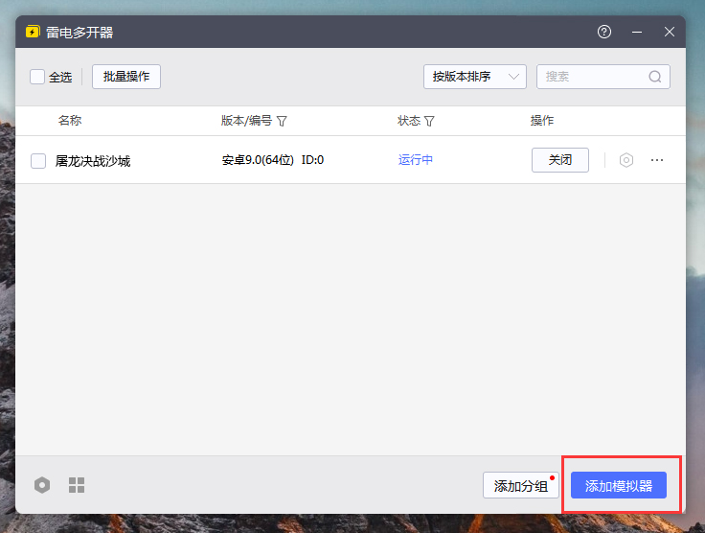Show more options ellipsis for 屠龙决战沙城
The image size is (705, 533).
657,160
